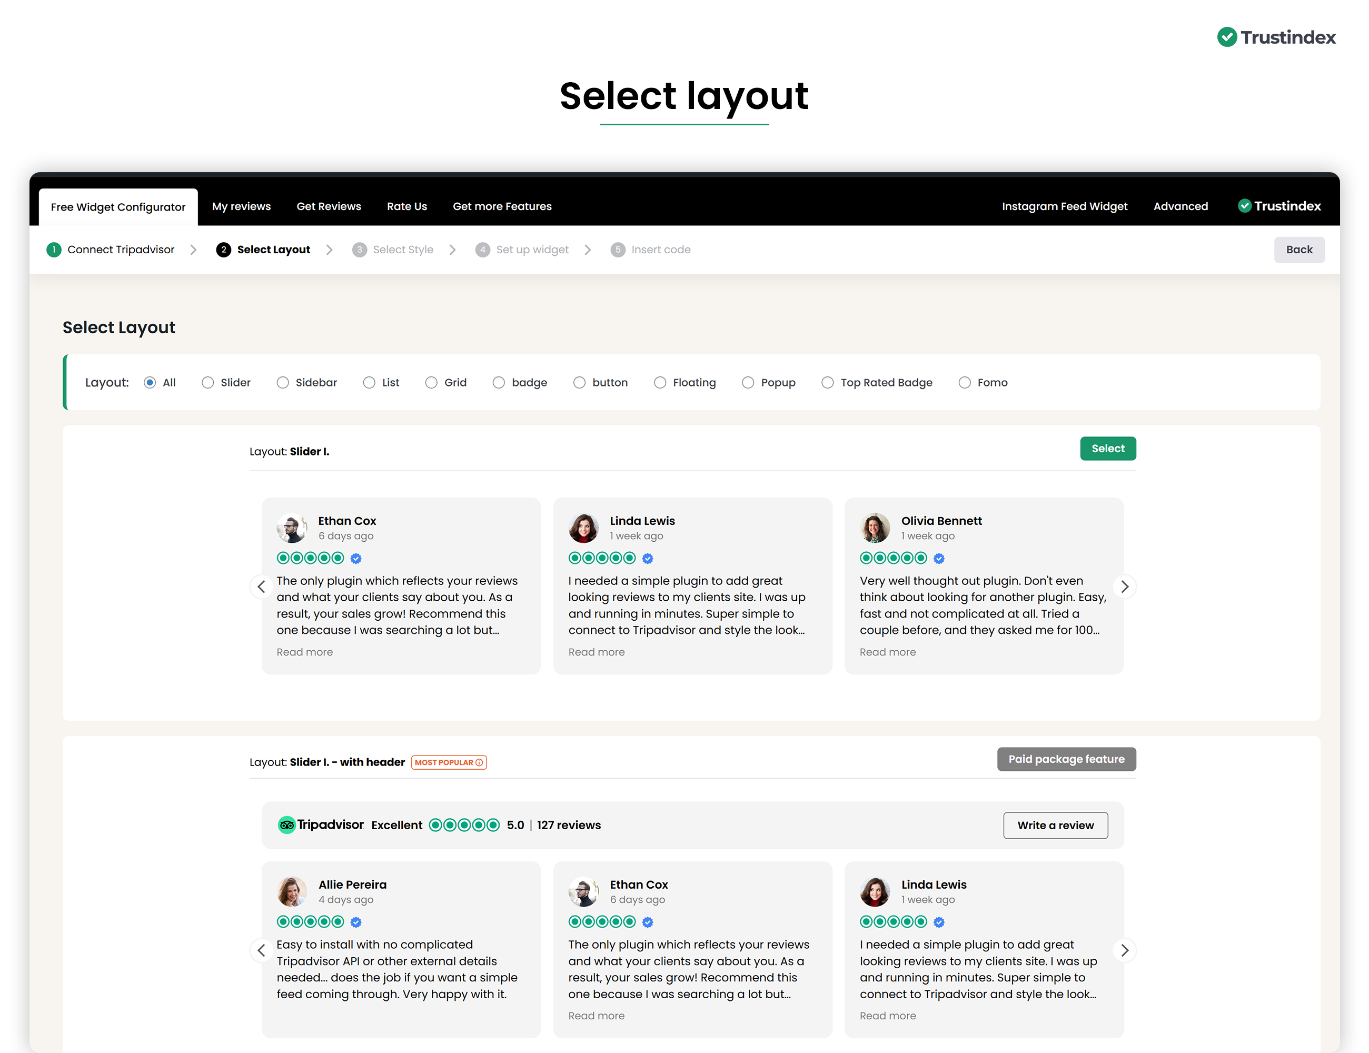Click the Write a review button
This screenshot has width=1369, height=1053.
(1055, 825)
